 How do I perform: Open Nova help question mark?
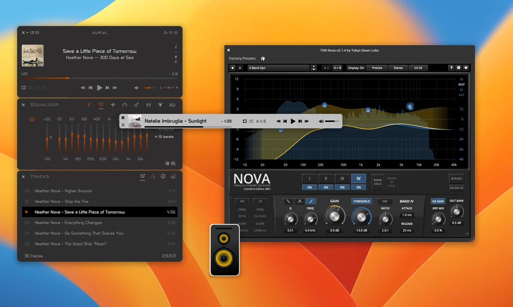point(451,68)
